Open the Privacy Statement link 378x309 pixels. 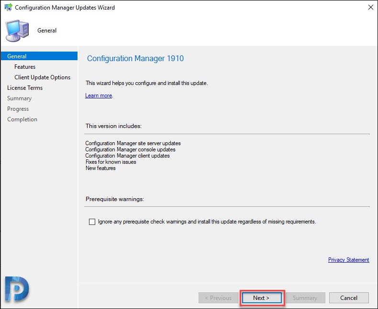(349, 260)
